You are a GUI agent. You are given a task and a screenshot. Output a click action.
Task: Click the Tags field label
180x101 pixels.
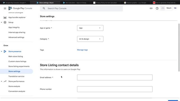point(42,50)
